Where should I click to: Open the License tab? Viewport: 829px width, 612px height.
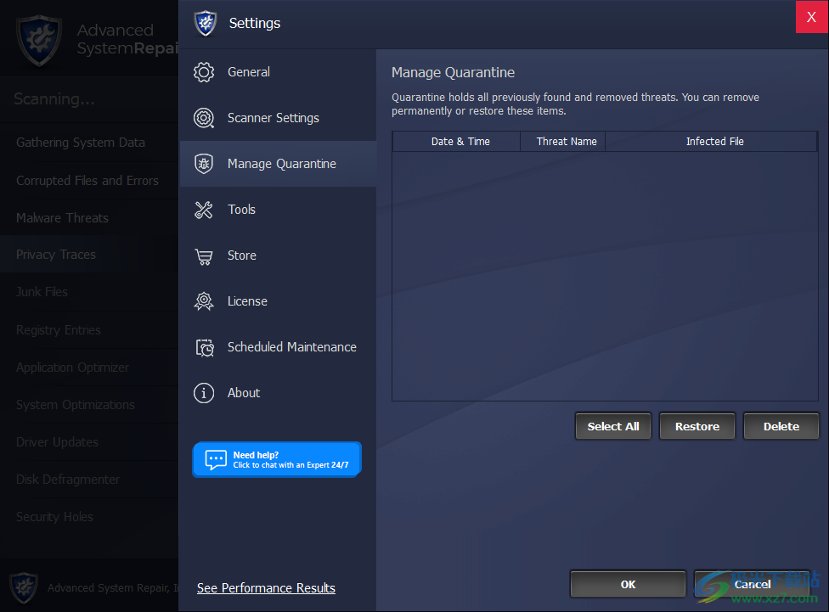click(278, 301)
